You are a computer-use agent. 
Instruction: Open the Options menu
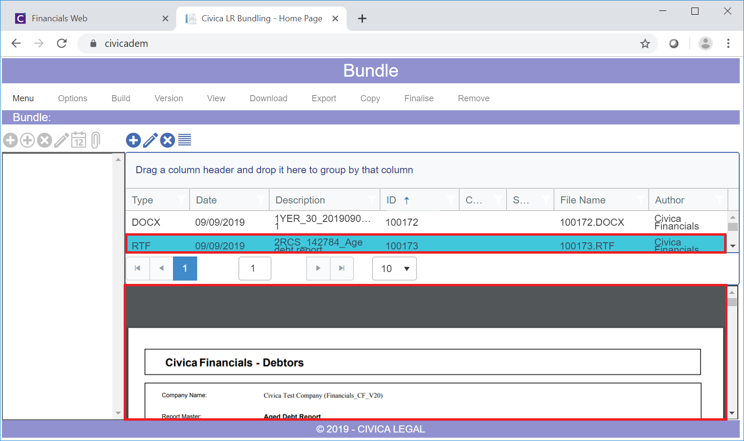73,98
